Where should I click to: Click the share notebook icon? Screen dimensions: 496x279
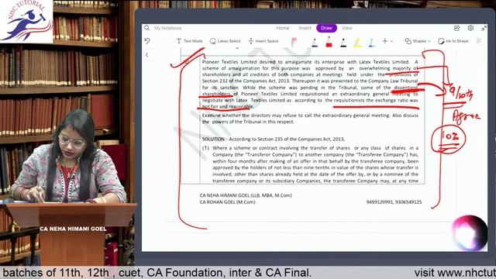point(456,28)
